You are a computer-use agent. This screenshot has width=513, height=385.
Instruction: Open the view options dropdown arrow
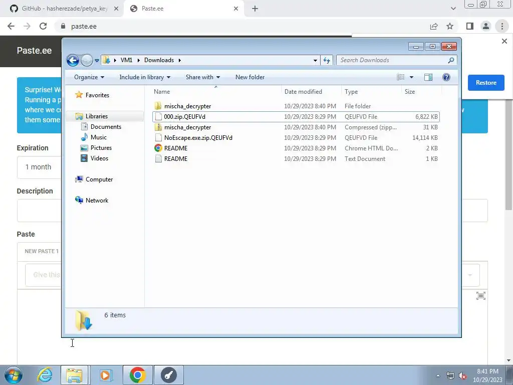(x=412, y=77)
